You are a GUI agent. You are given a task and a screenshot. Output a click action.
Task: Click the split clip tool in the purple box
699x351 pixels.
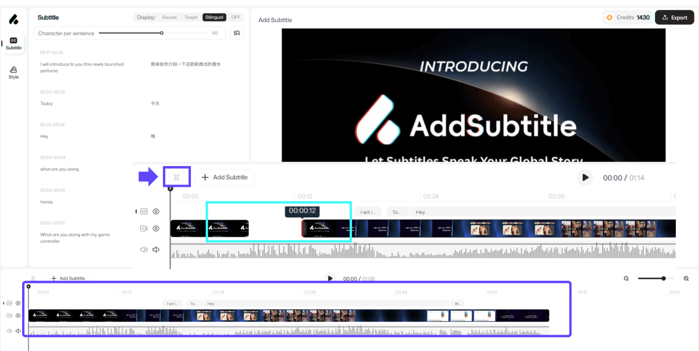tap(177, 177)
